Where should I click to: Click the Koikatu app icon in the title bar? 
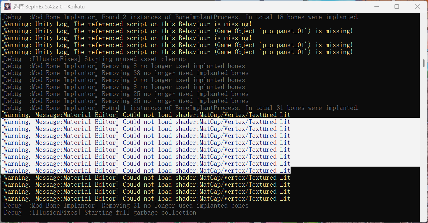pyautogui.click(x=7, y=6)
